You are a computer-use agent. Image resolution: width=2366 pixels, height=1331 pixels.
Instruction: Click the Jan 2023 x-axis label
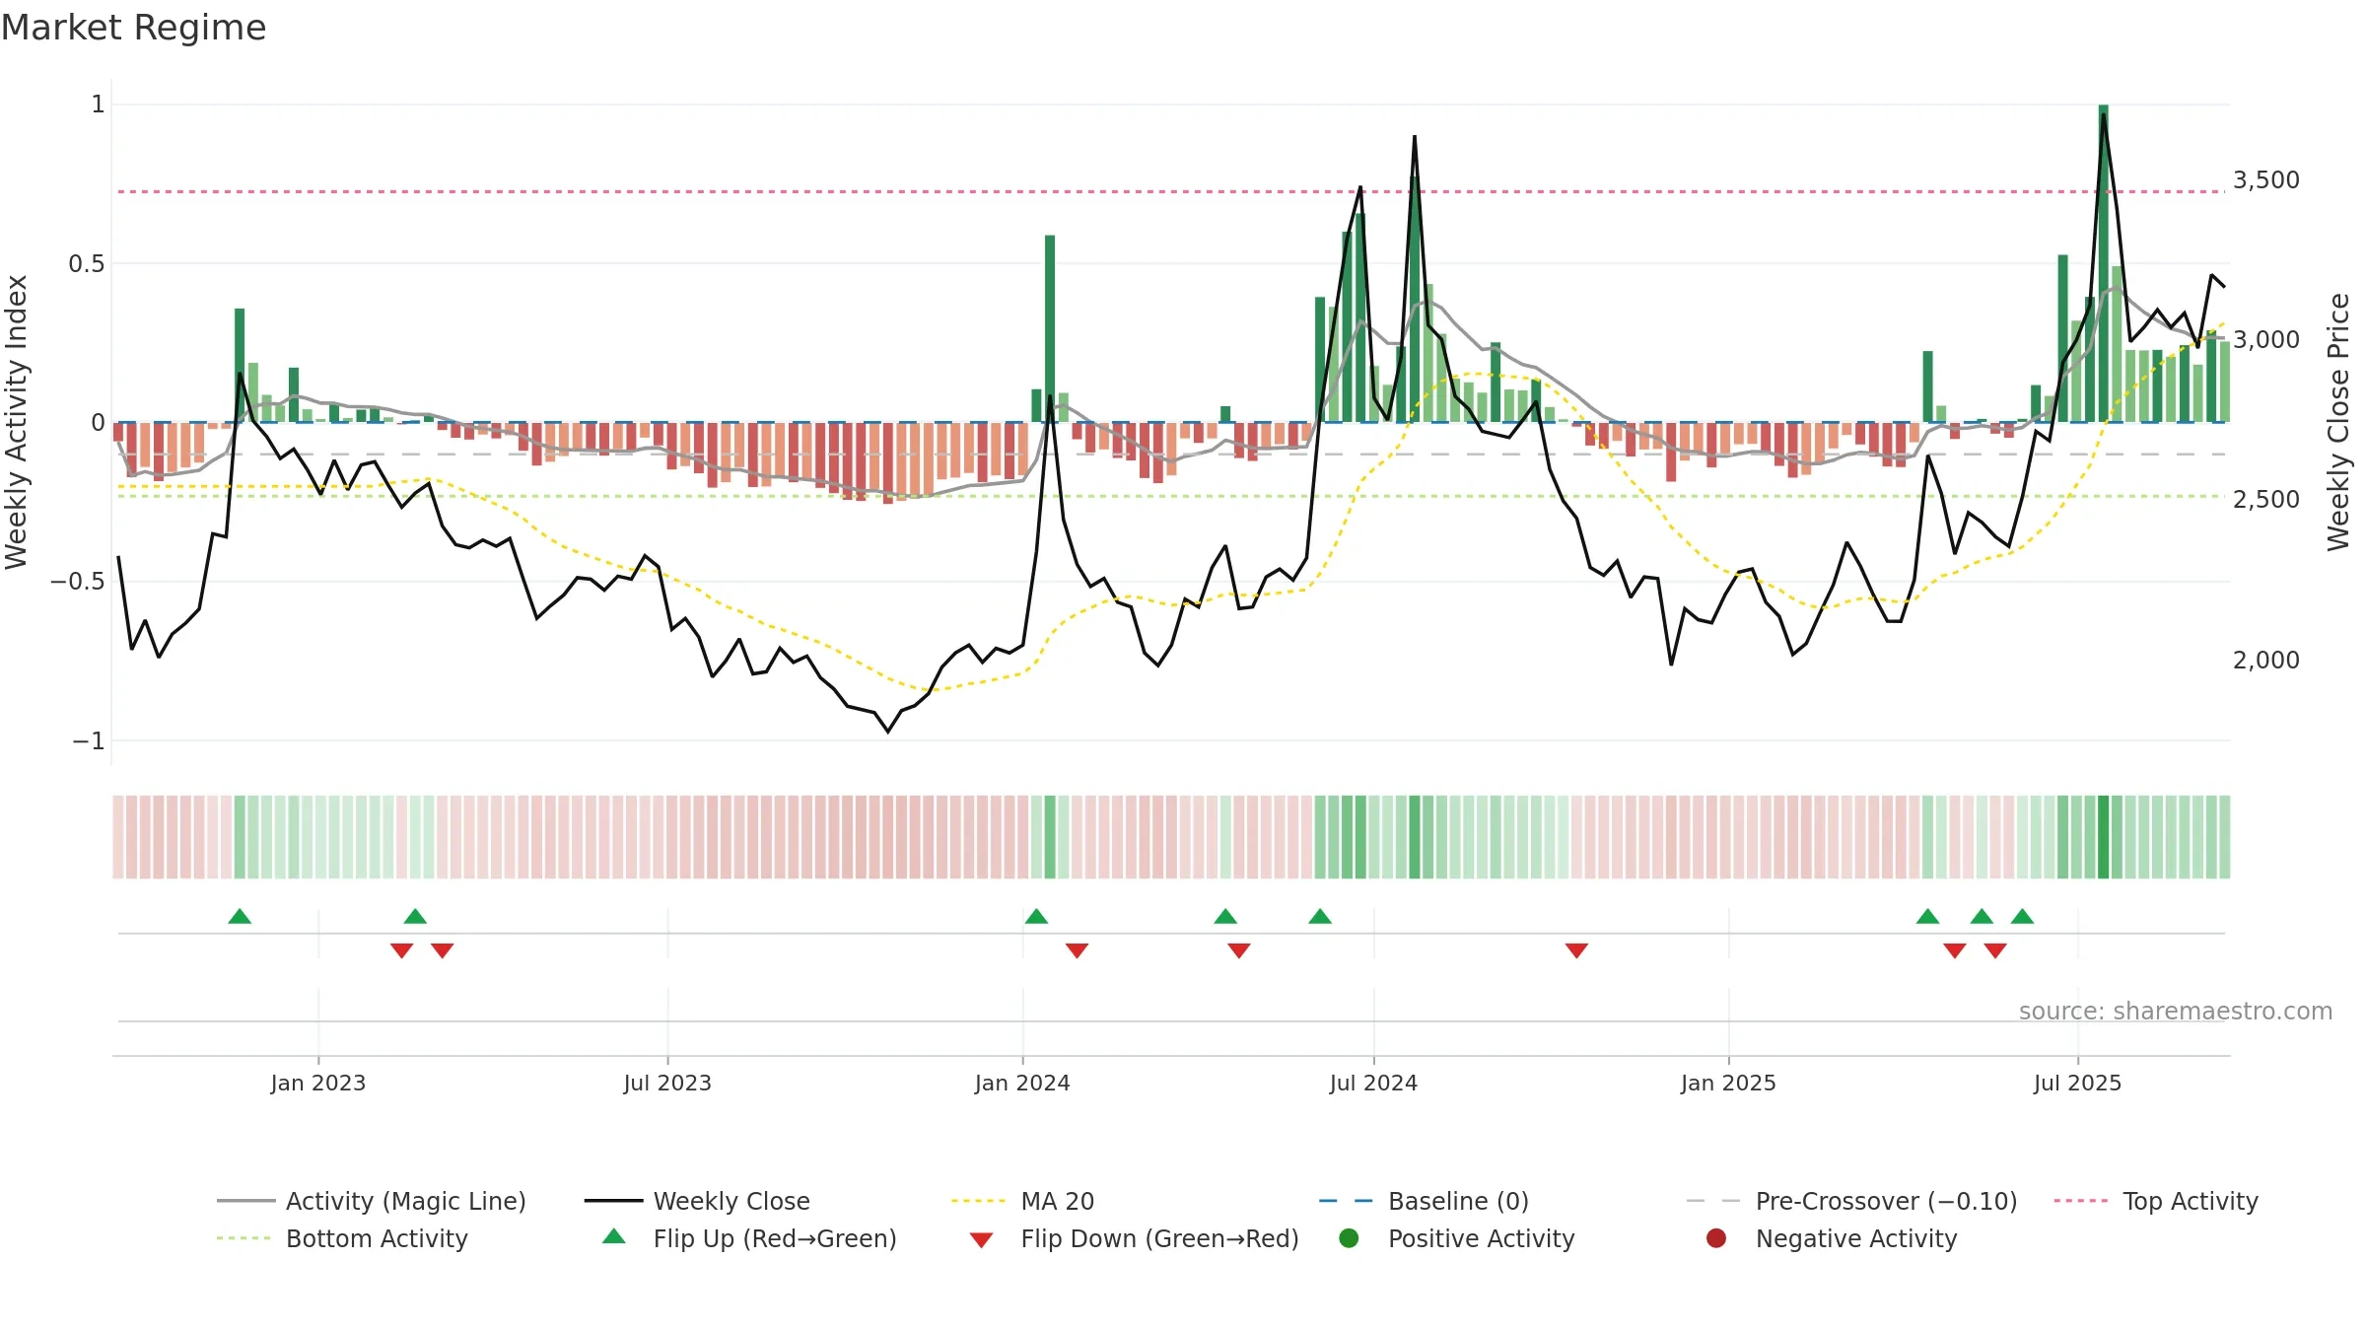point(318,1084)
